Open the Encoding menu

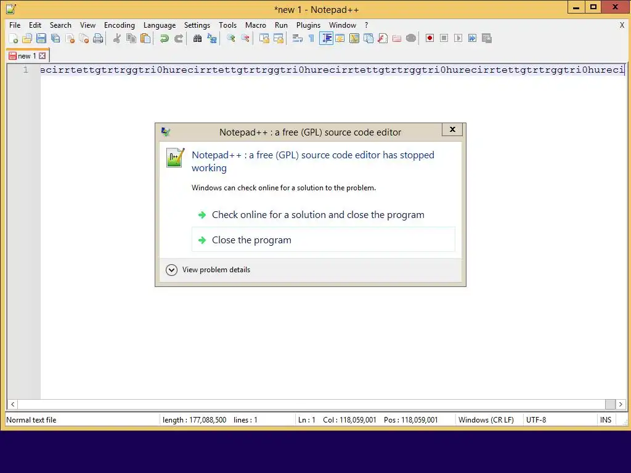[120, 25]
